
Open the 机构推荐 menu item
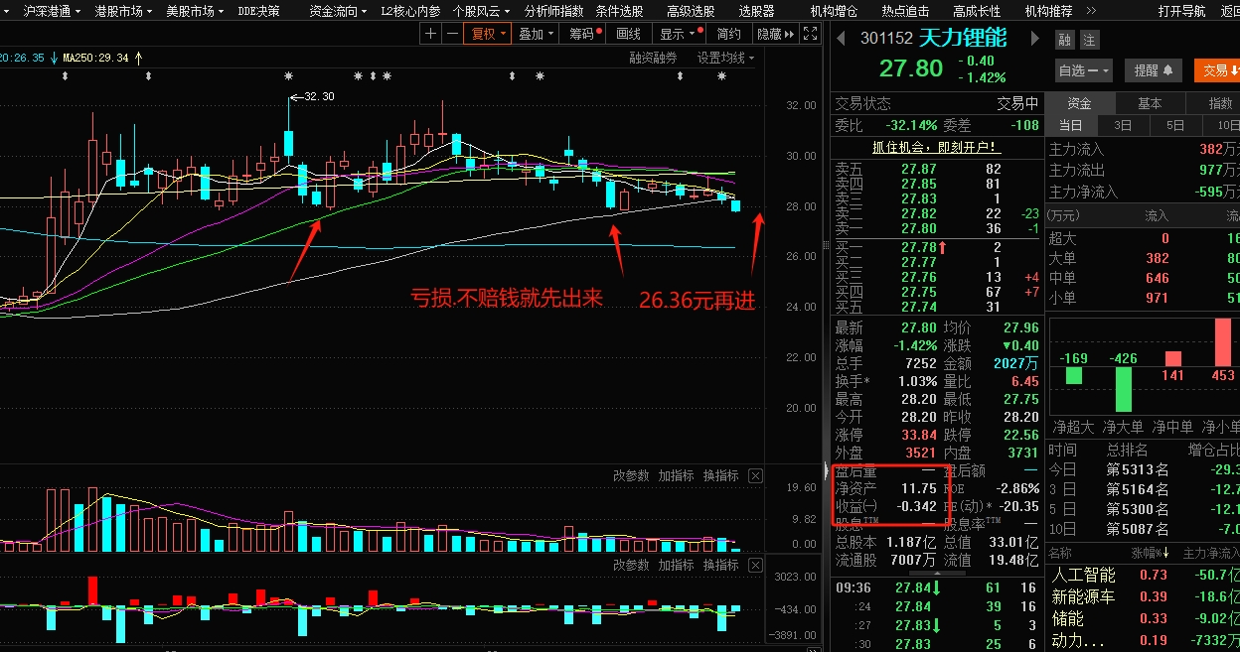click(1048, 11)
